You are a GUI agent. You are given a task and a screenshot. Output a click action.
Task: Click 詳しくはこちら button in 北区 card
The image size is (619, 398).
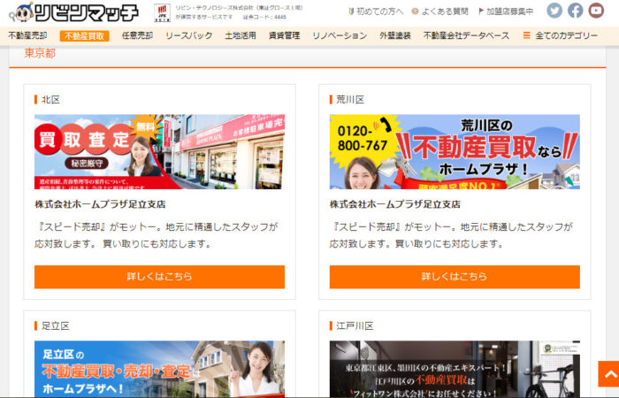pos(159,276)
